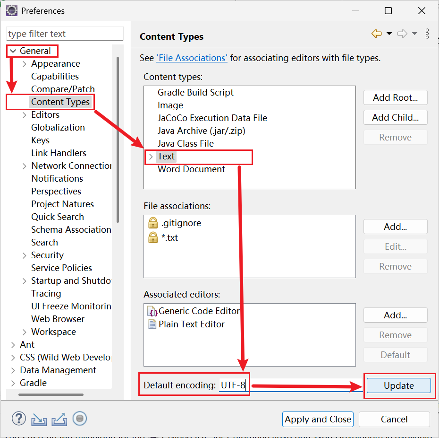Focus the type filter text field
The height and width of the screenshot is (438, 439).
[65, 34]
